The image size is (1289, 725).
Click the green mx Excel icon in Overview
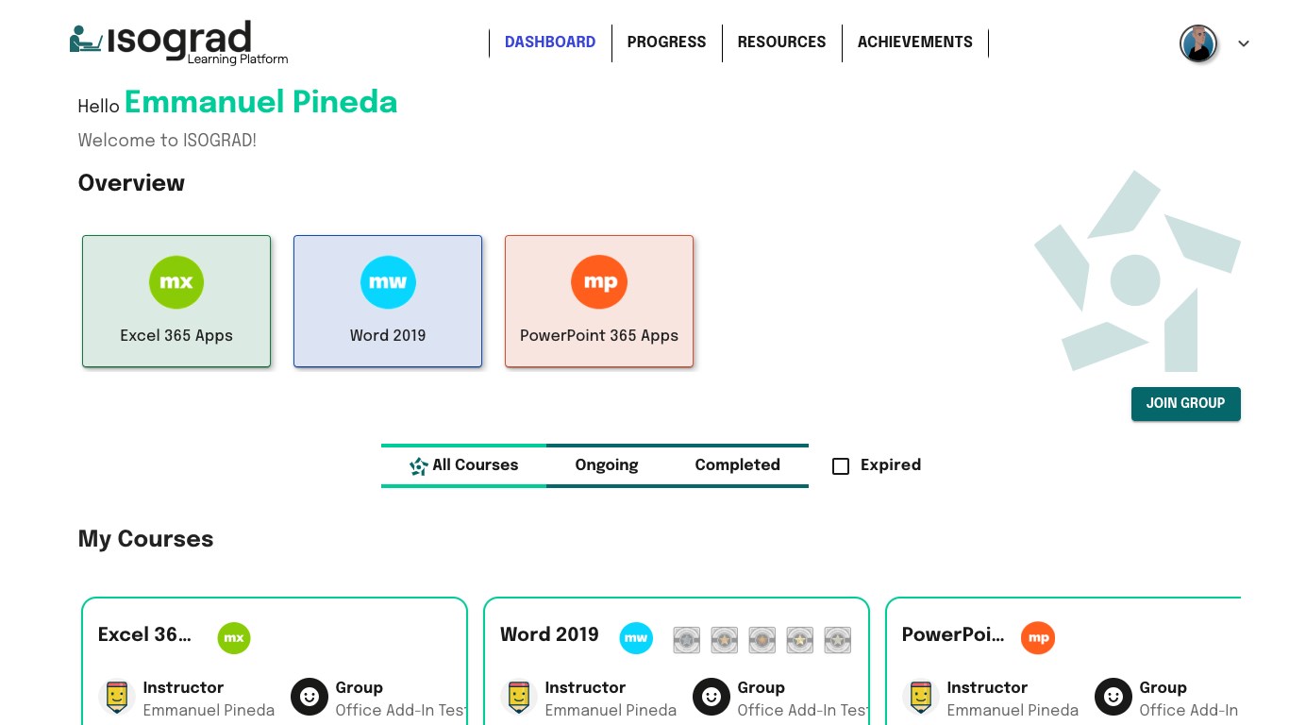click(x=176, y=281)
